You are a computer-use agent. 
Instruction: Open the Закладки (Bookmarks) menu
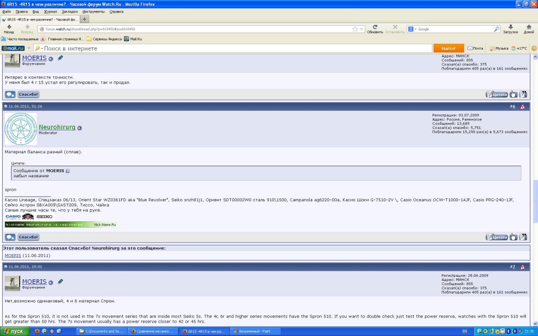(69, 12)
